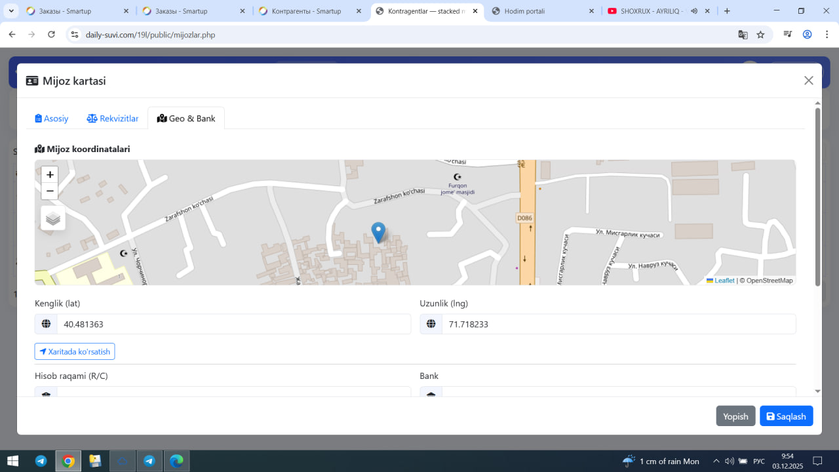Bookmark this page with the star

pos(760,34)
